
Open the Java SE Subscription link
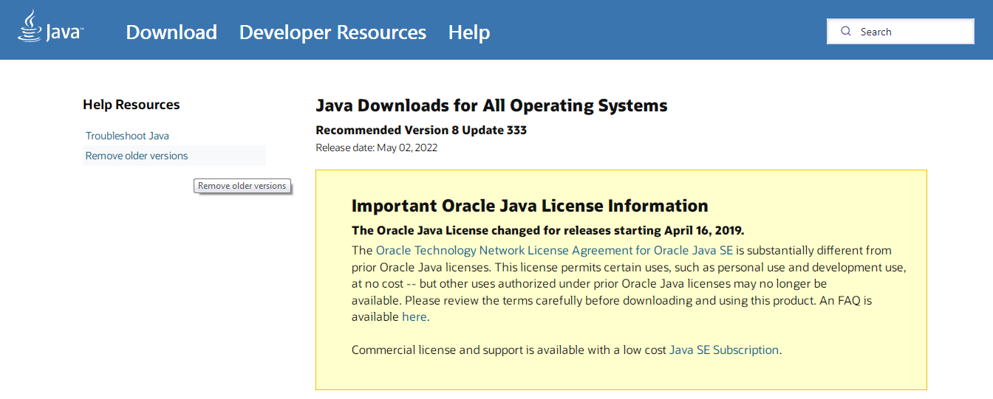[x=724, y=350]
